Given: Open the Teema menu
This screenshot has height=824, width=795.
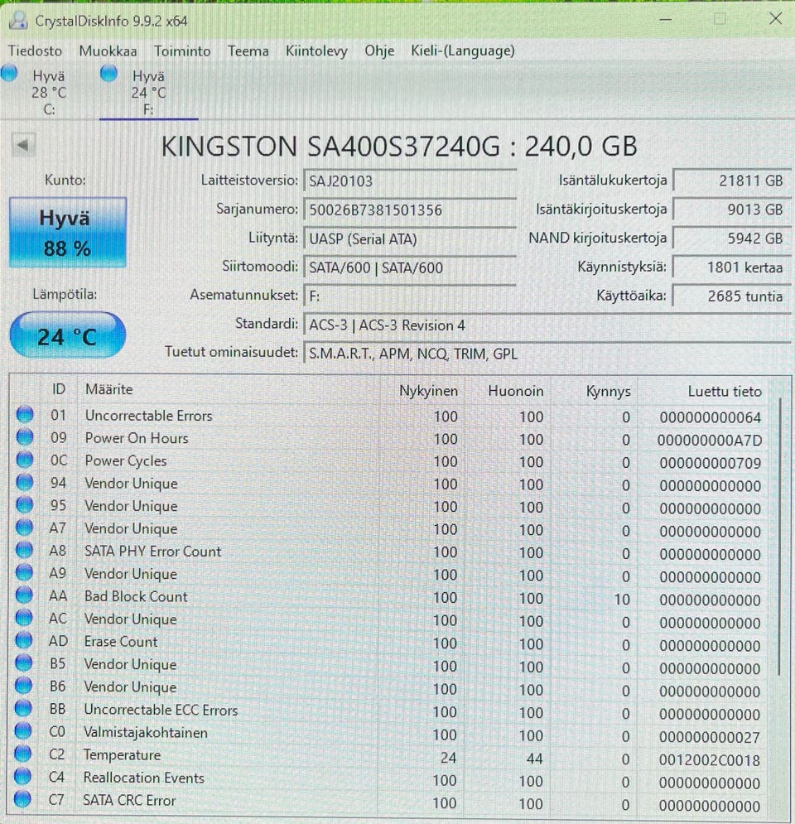Looking at the screenshot, I should (248, 51).
